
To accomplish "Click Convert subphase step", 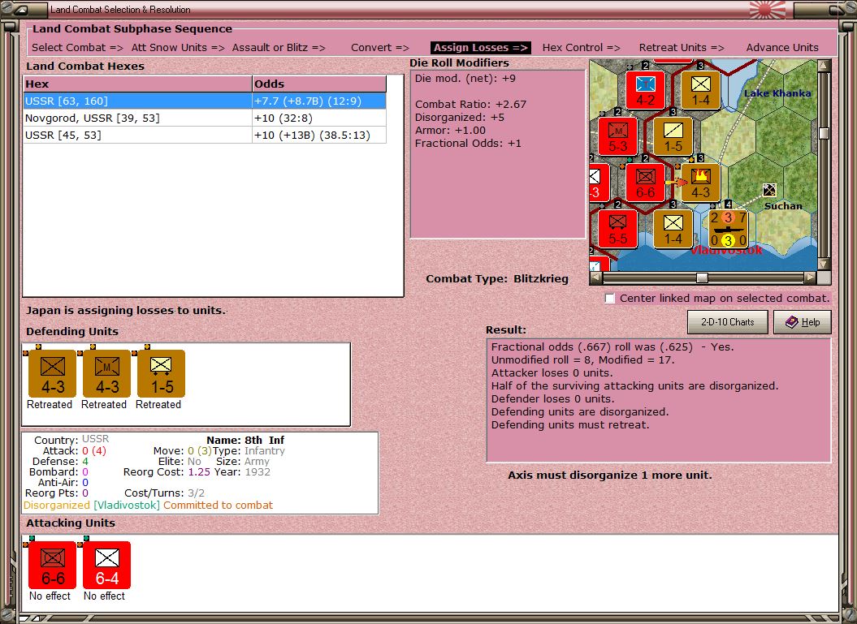I will tap(380, 48).
